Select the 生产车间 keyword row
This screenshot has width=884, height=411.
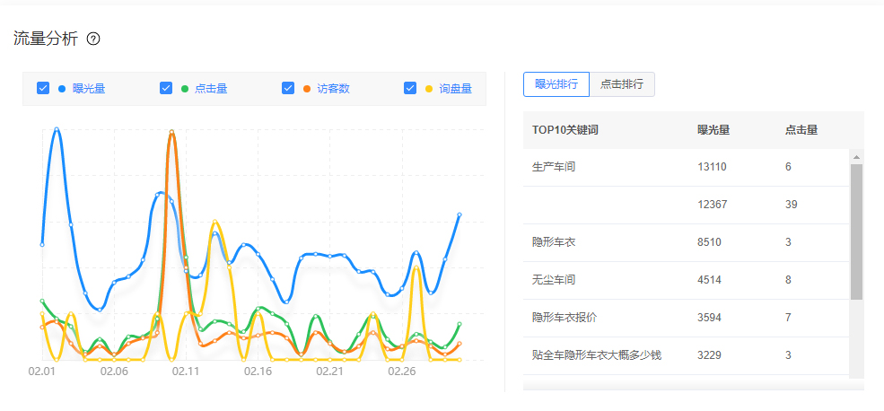coord(554,167)
